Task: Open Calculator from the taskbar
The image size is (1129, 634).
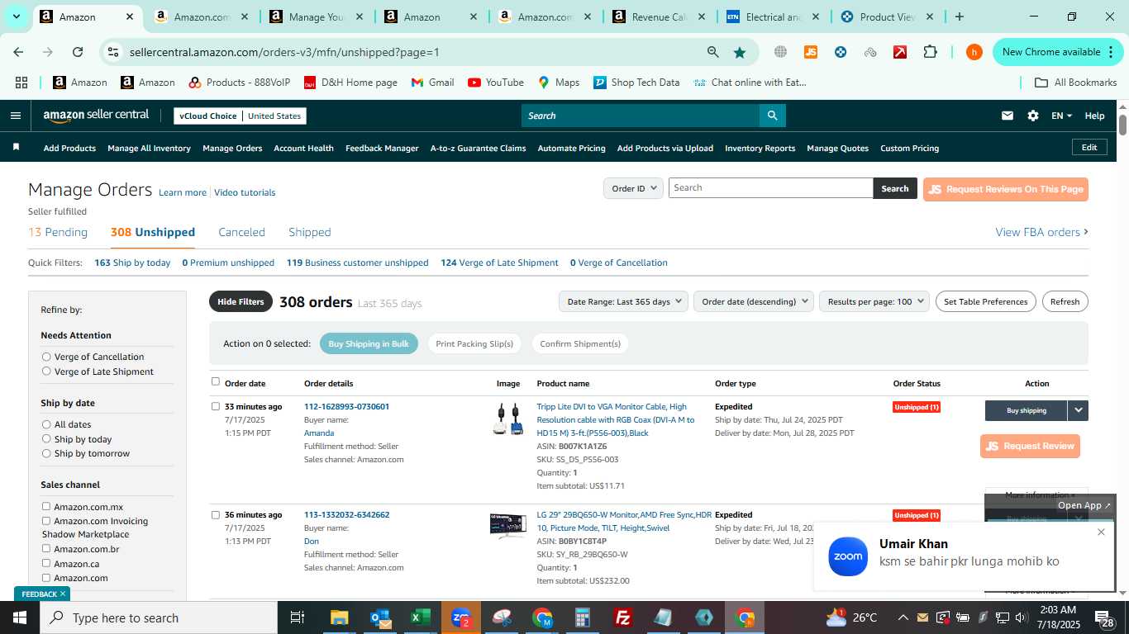Action: click(x=583, y=617)
